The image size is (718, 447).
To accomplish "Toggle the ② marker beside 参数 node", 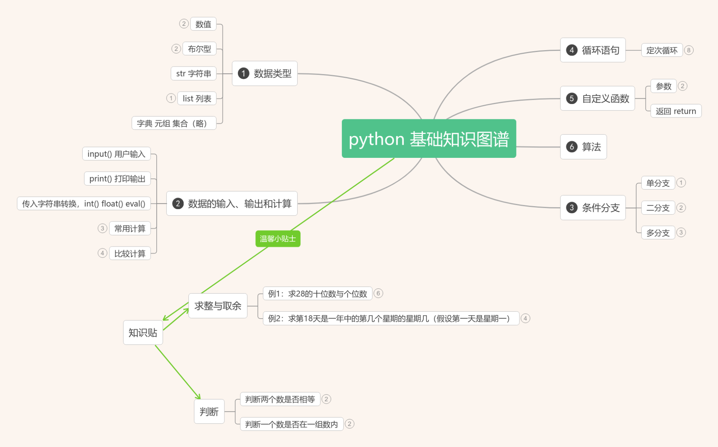I will pos(683,86).
